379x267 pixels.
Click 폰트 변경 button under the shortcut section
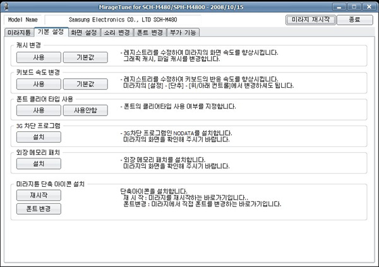[39, 209]
